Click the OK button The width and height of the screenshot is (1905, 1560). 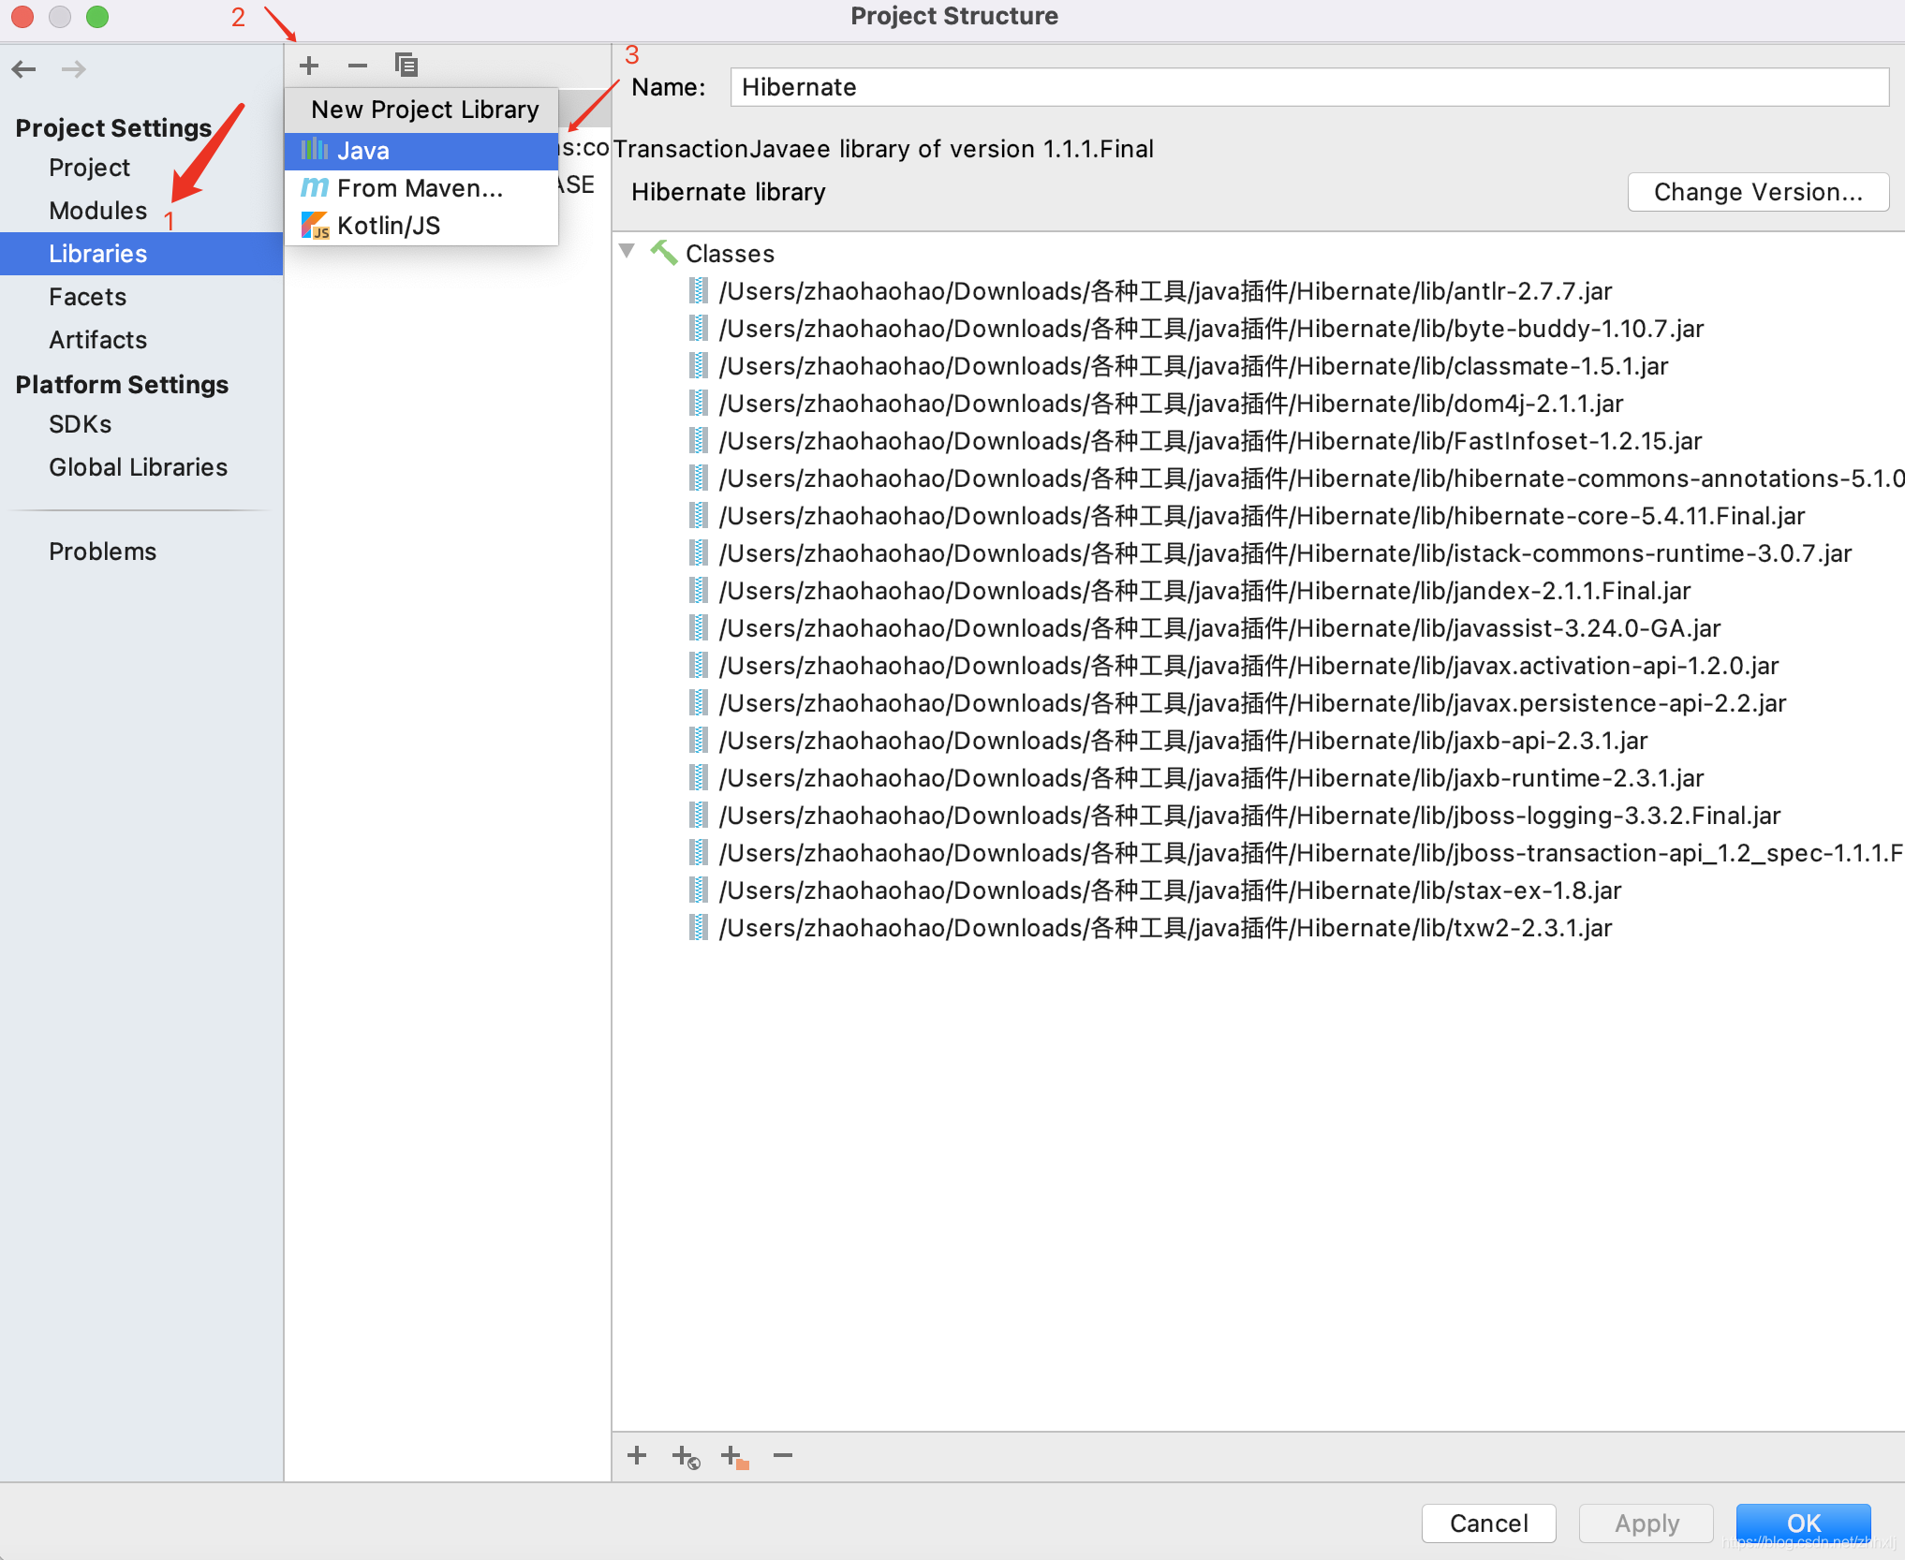[1803, 1523]
